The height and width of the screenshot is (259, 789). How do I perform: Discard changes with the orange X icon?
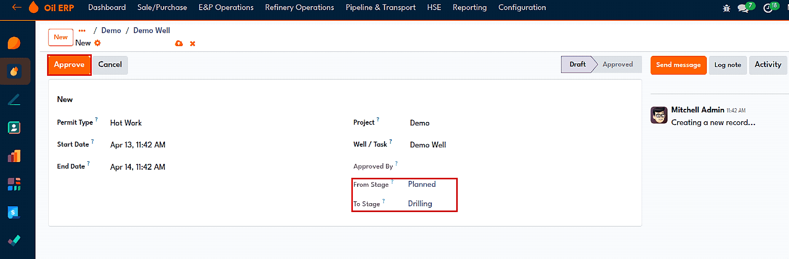(x=192, y=44)
